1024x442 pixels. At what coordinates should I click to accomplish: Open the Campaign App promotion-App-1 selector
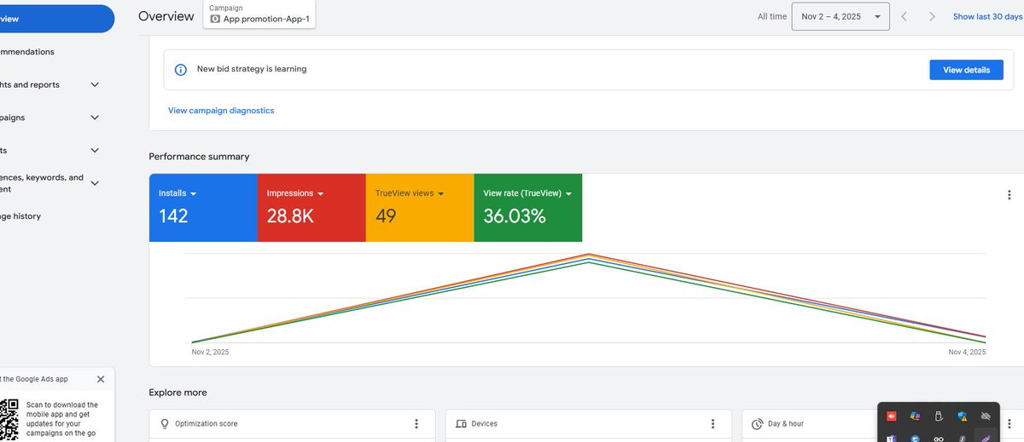pyautogui.click(x=259, y=14)
